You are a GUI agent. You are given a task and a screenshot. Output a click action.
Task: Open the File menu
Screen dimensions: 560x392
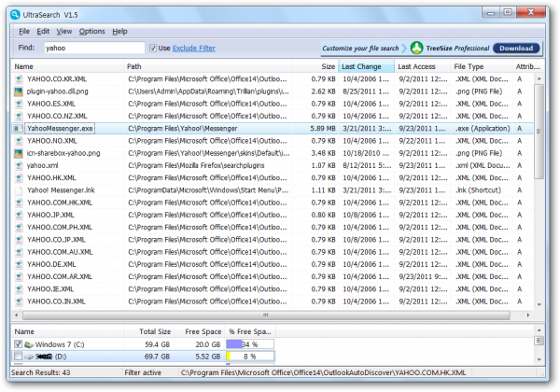coord(24,32)
